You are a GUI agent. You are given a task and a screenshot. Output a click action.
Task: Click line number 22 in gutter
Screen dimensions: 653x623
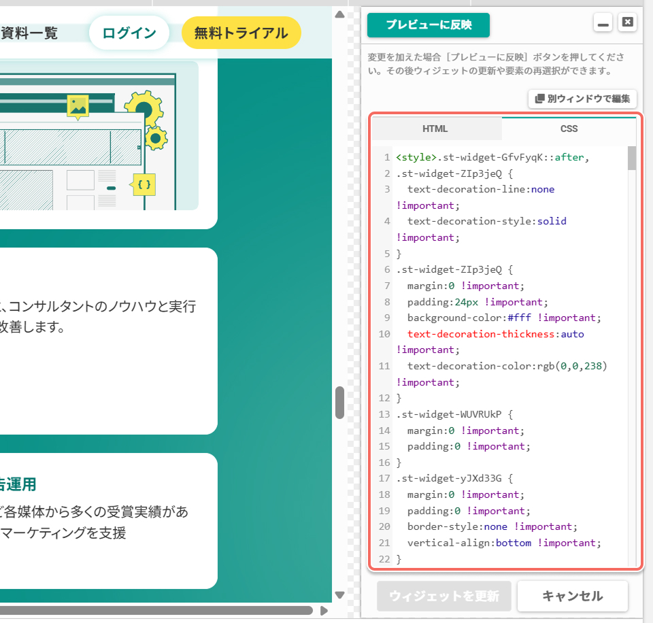[384, 559]
